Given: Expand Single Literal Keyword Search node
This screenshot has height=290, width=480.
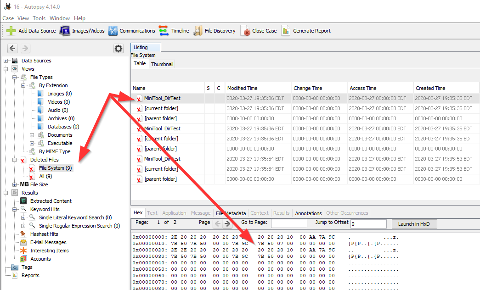Looking at the screenshot, I should click(23, 218).
